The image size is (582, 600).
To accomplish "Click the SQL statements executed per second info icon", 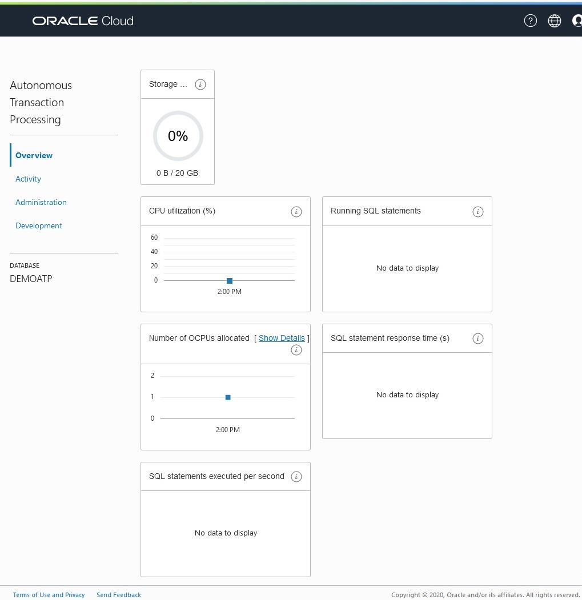I will pos(296,476).
